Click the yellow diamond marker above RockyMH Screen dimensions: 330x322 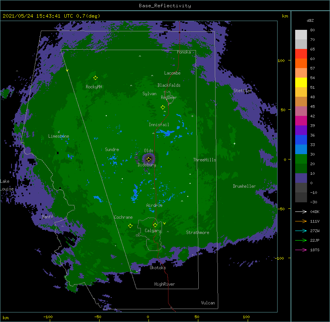[x=95, y=78]
